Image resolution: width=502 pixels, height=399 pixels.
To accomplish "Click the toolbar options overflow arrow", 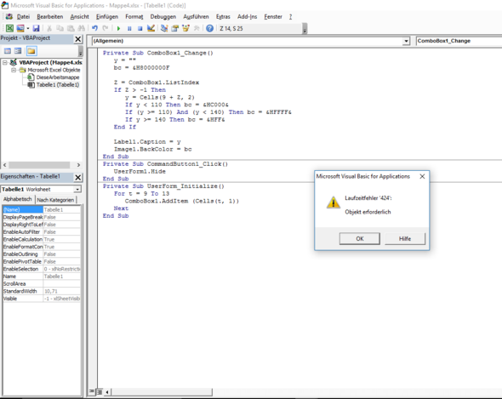I will pyautogui.click(x=305, y=29).
